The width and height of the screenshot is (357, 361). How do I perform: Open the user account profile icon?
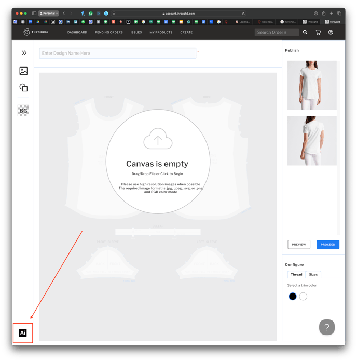pos(331,32)
